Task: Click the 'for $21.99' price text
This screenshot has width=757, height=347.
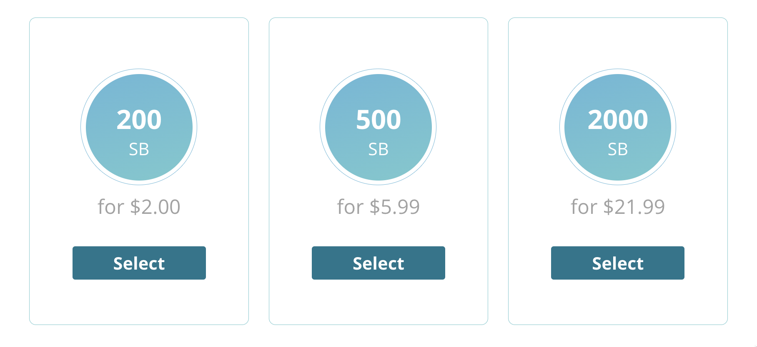Action: tap(618, 207)
